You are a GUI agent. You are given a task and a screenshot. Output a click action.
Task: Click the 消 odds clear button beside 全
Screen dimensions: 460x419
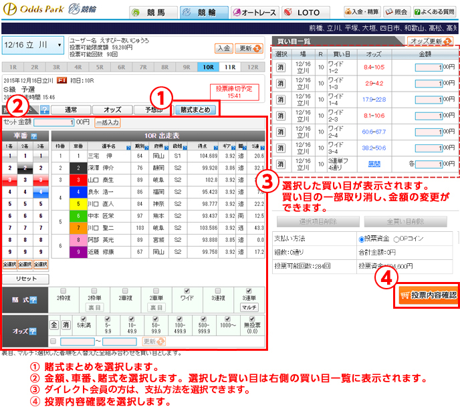(x=66, y=325)
